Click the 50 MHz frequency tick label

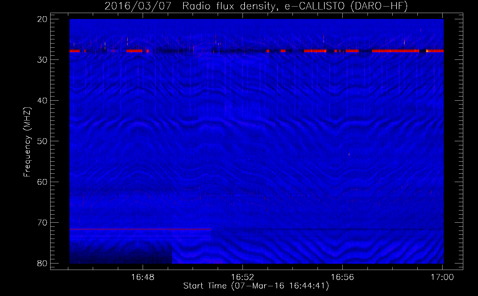43,141
